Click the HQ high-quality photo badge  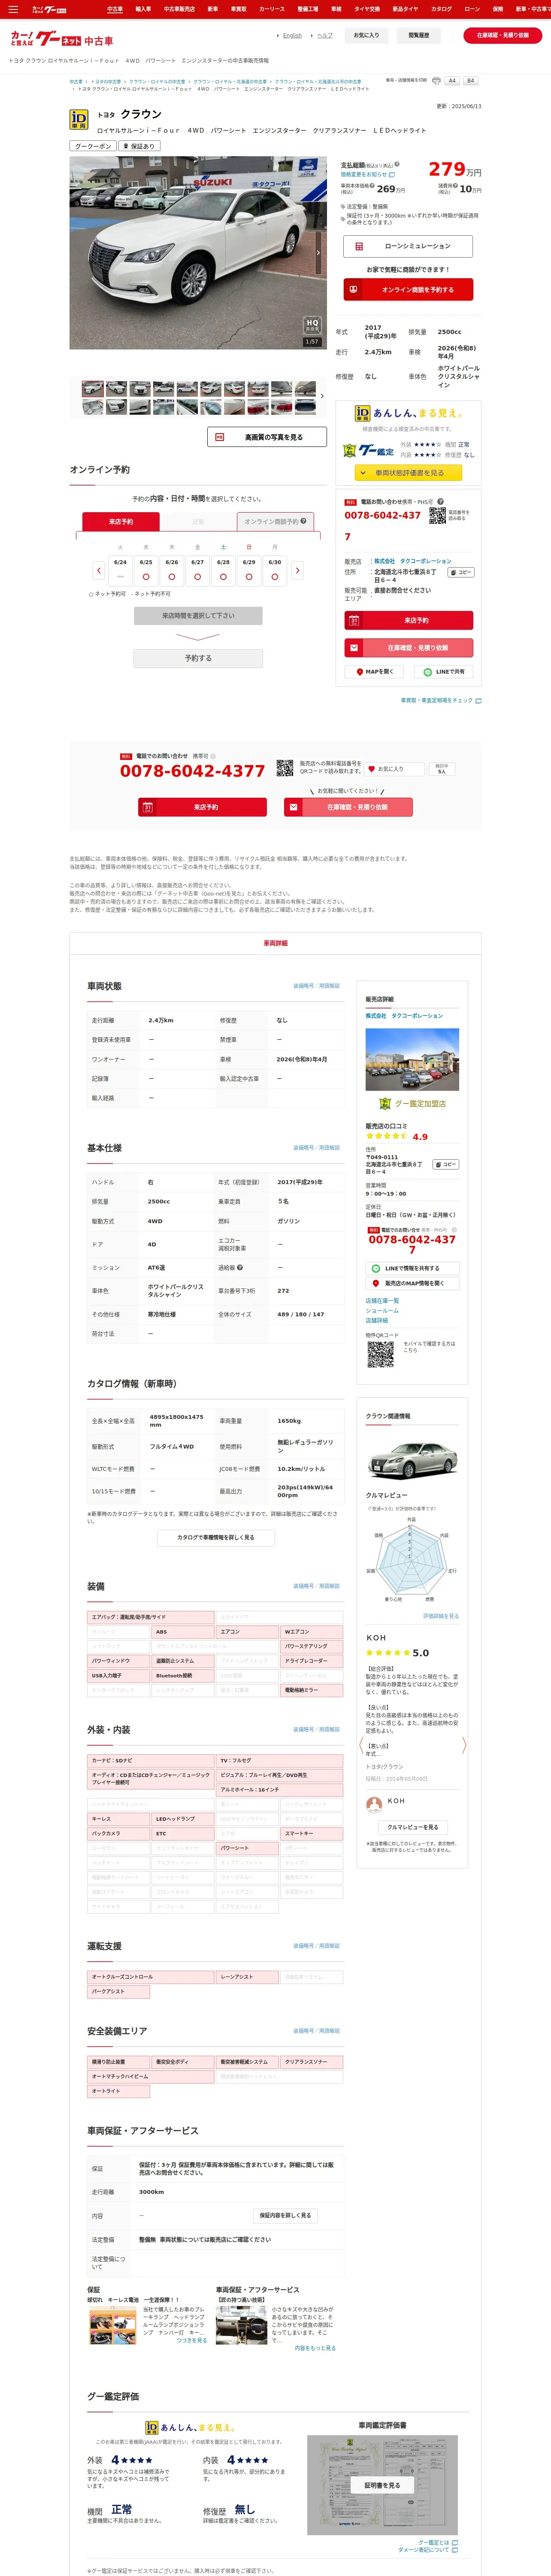click(x=312, y=325)
